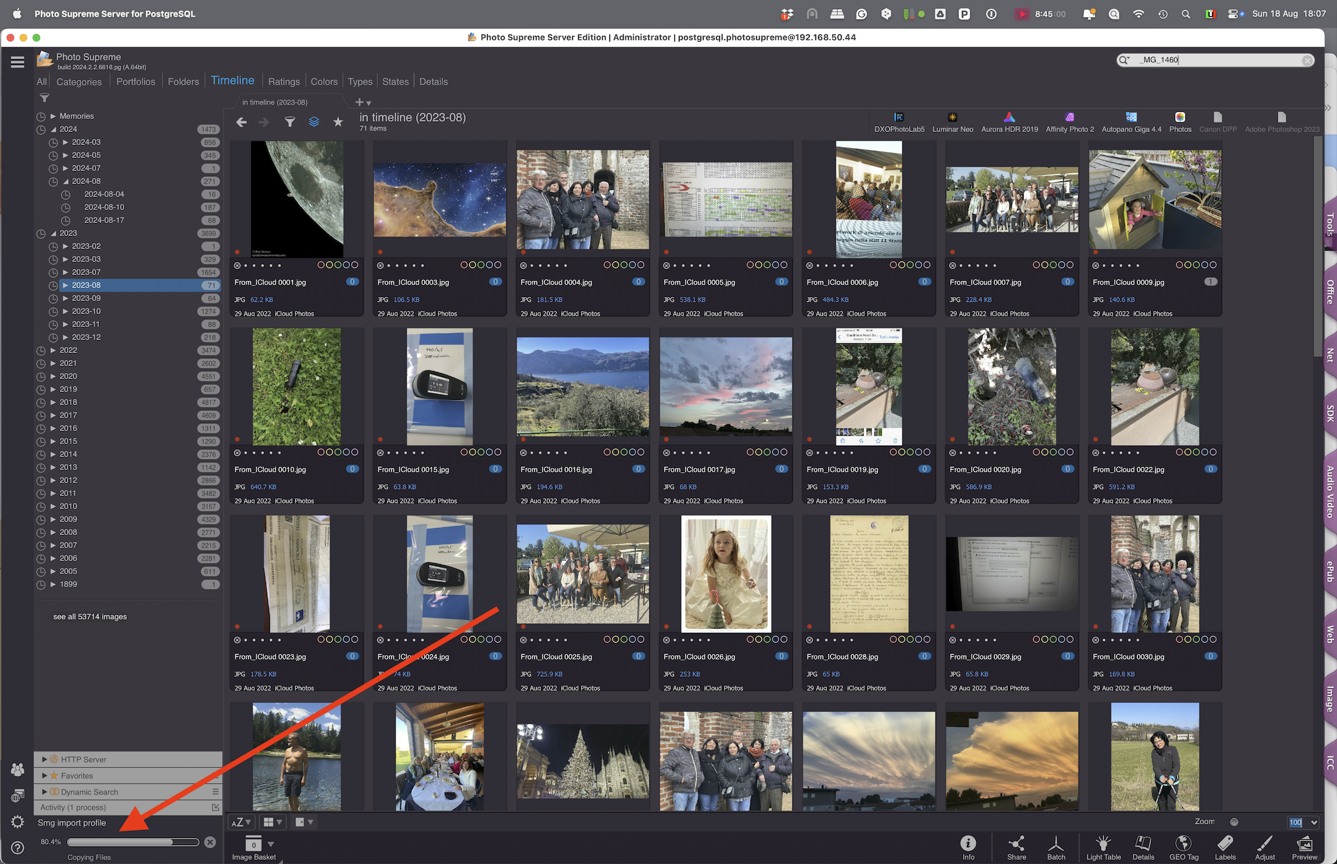Open the Details panel in bottom toolbar

(x=1143, y=848)
